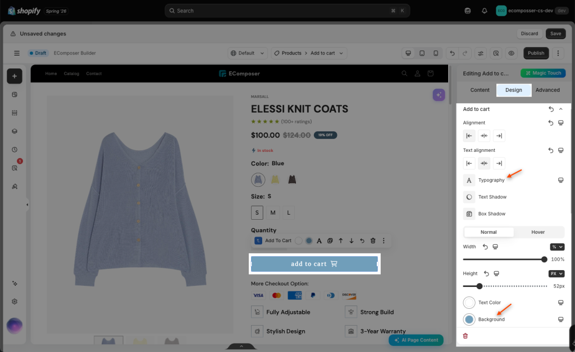Open Shopify notifications bell
The image size is (575, 352).
(485, 11)
